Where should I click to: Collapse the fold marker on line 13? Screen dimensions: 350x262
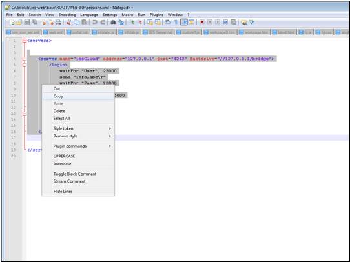tap(25, 114)
